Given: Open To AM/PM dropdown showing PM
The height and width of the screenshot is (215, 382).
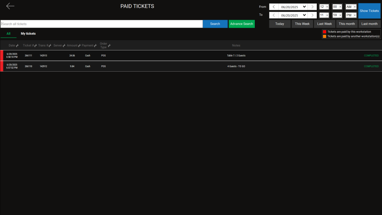Looking at the screenshot, I should [351, 15].
